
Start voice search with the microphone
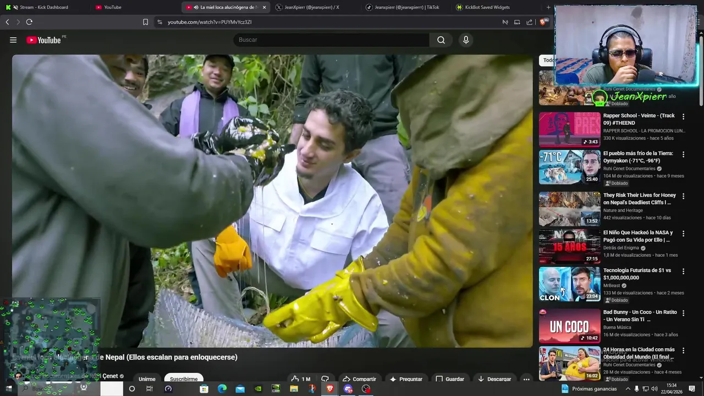466,40
